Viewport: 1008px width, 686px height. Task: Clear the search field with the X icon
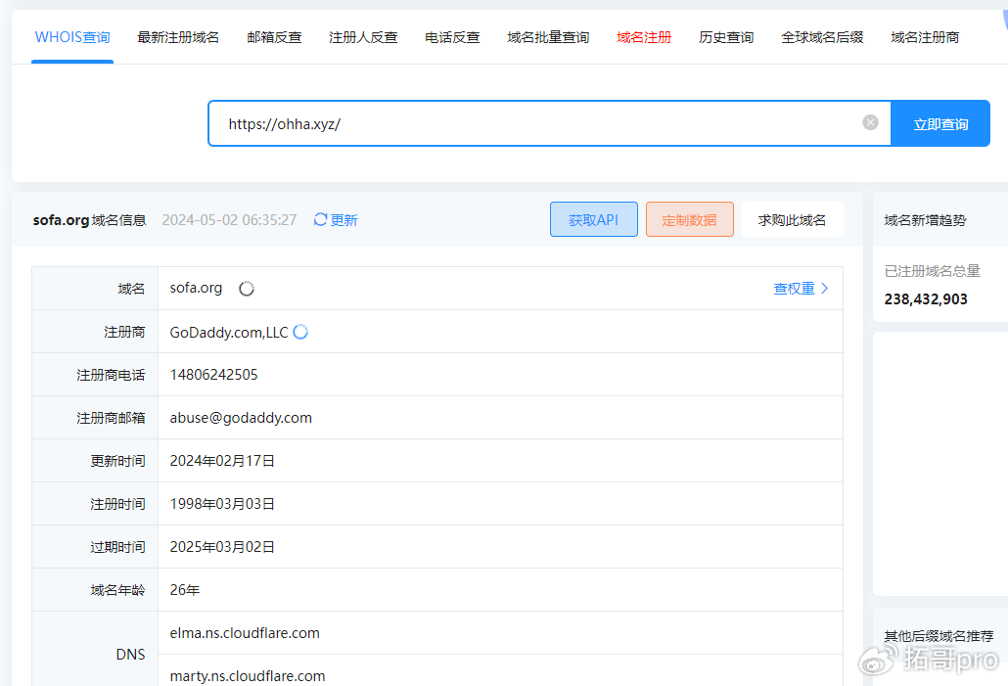point(870,122)
